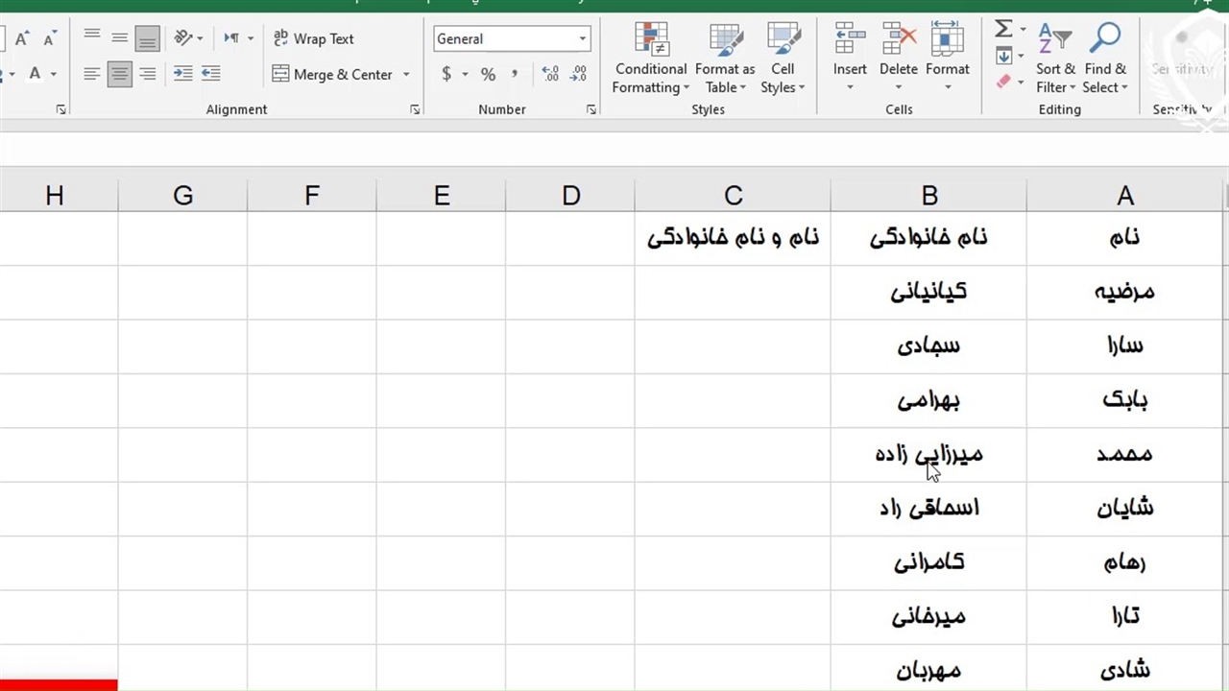Viewport: 1229px width, 691px height.
Task: Click the Sort & Filter icon
Action: [1055, 40]
